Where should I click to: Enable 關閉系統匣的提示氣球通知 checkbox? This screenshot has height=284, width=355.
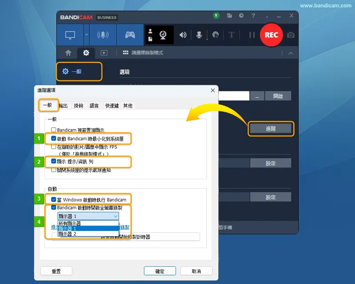coord(53,170)
